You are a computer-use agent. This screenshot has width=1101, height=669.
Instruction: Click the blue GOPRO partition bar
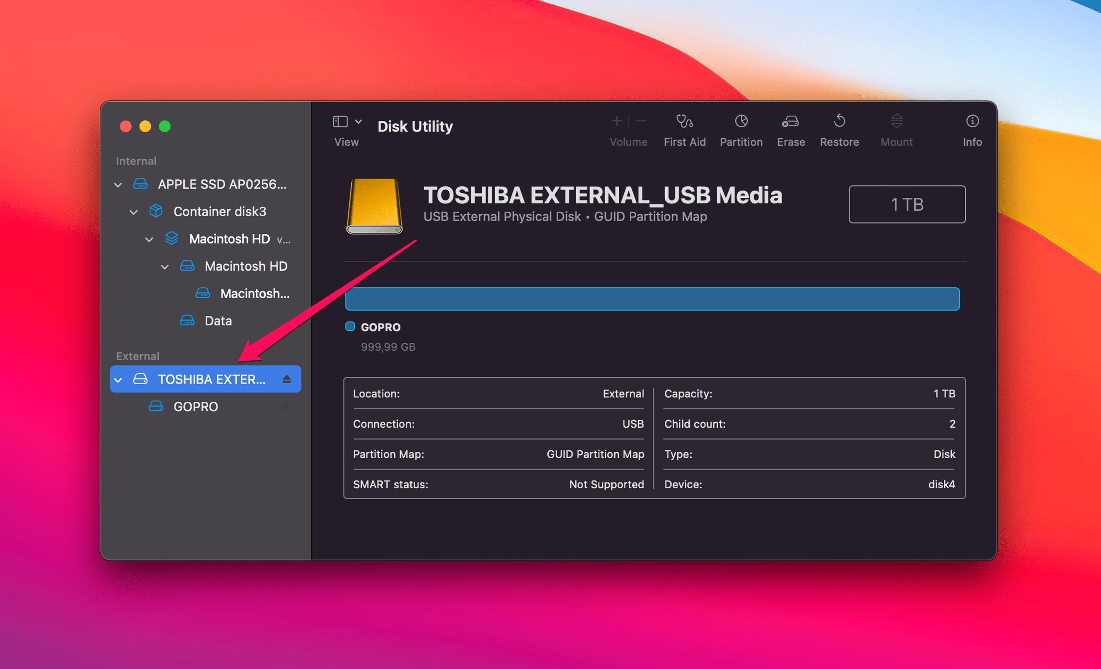(x=652, y=298)
